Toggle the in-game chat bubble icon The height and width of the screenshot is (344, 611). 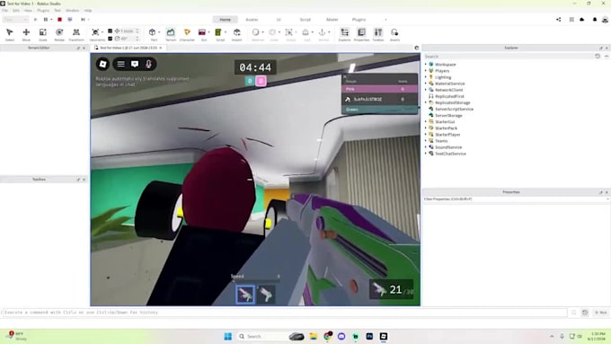click(x=135, y=64)
